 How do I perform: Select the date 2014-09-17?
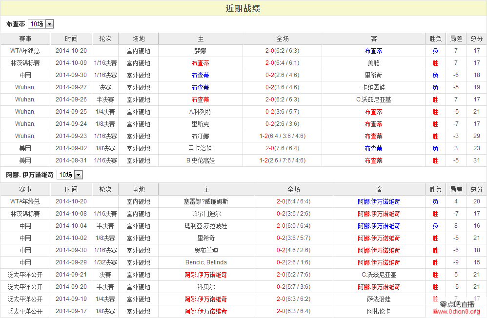click(x=71, y=312)
